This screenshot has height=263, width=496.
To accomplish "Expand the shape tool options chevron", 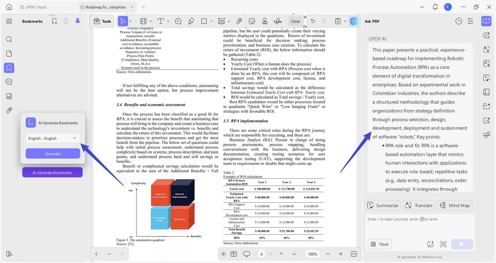I will (x=211, y=21).
